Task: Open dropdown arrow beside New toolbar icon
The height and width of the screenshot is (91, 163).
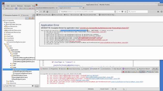Action: point(7,8)
